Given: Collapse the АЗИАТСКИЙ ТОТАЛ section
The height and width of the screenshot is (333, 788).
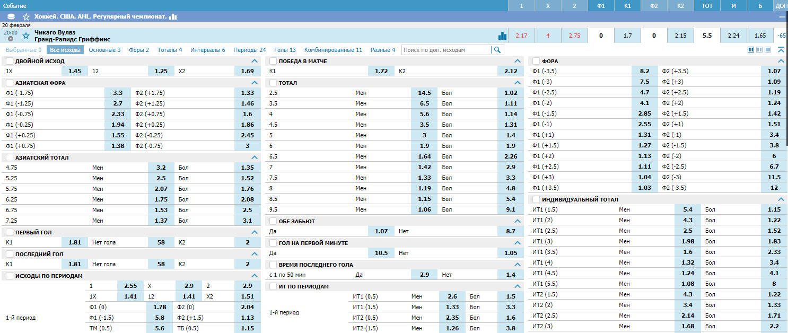Looking at the screenshot, I should [x=254, y=157].
